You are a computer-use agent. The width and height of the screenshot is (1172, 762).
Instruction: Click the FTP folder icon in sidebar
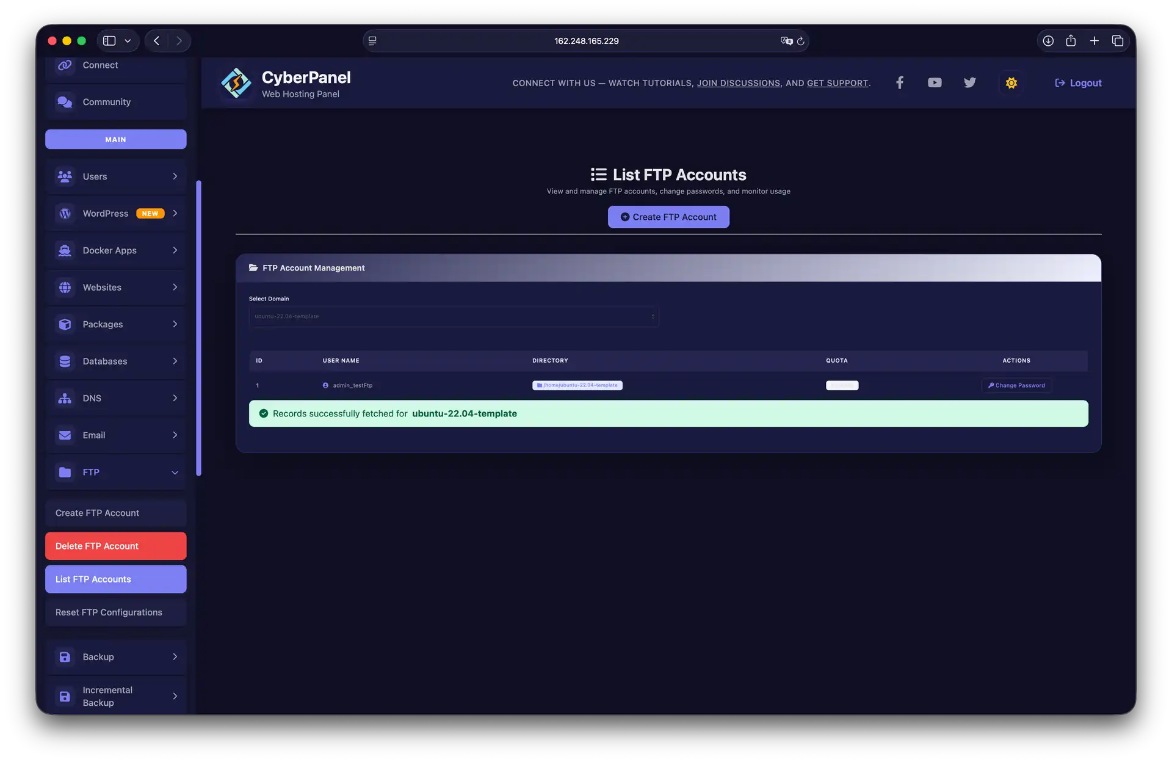(65, 472)
